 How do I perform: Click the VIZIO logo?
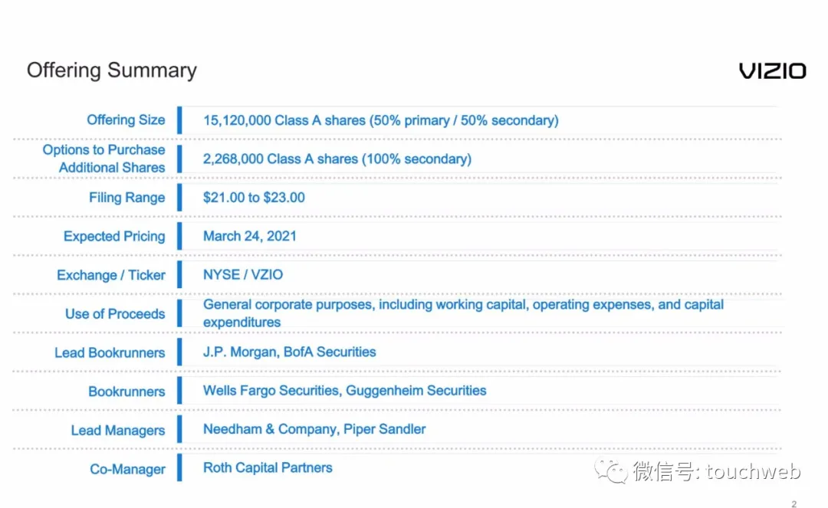773,70
